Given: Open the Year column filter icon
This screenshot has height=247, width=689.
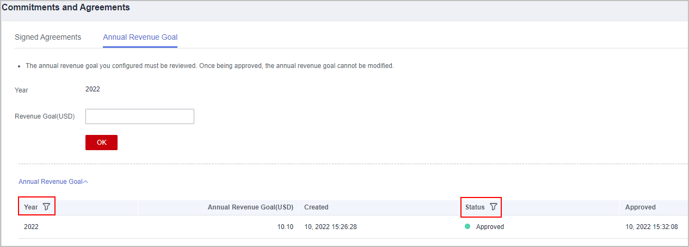Looking at the screenshot, I should (46, 207).
